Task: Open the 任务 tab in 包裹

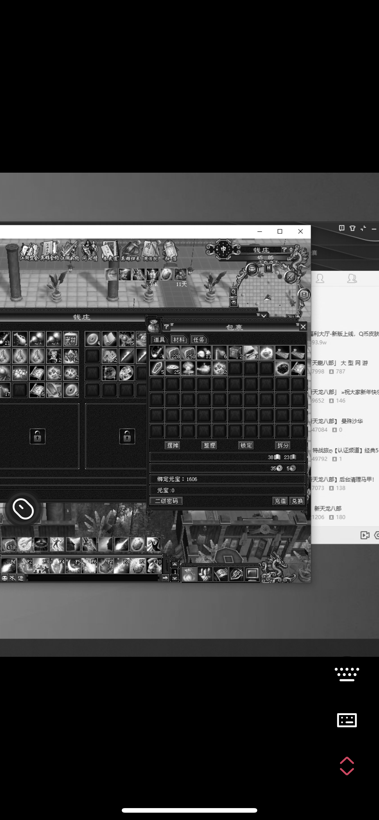Action: 199,340
